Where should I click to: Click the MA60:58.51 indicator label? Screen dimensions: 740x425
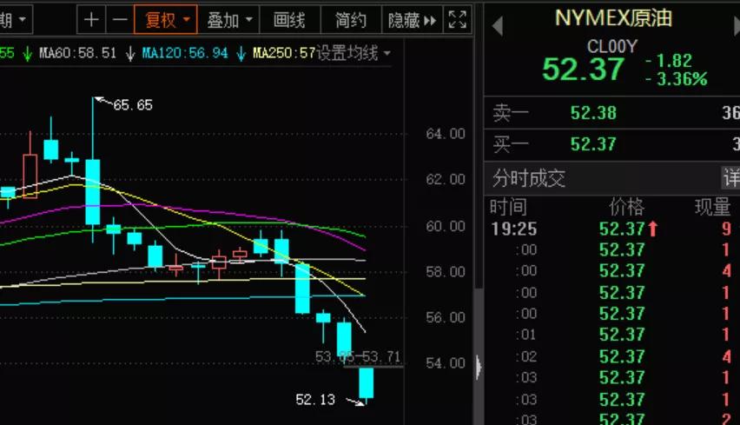pyautogui.click(x=78, y=53)
